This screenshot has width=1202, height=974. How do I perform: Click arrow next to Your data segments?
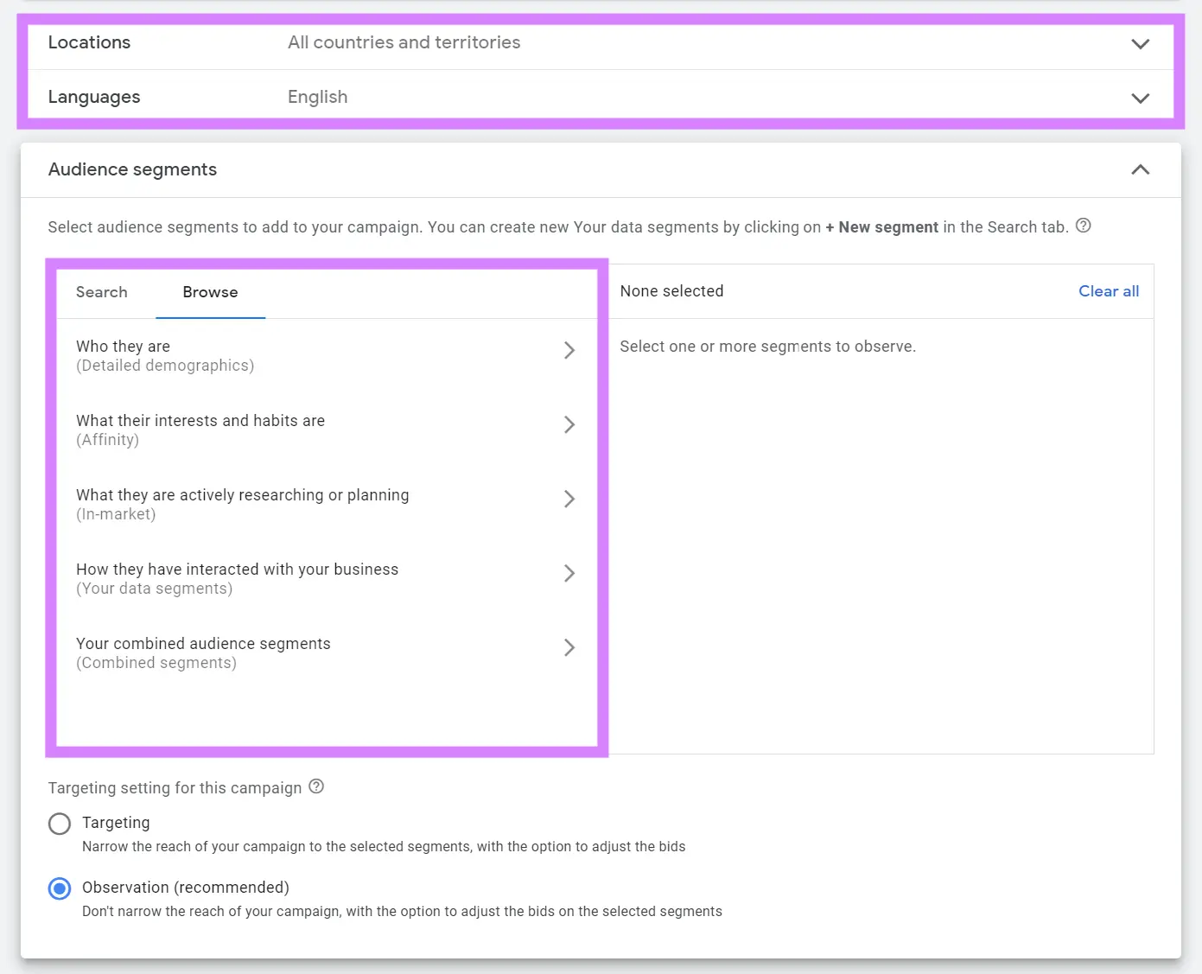[569, 573]
